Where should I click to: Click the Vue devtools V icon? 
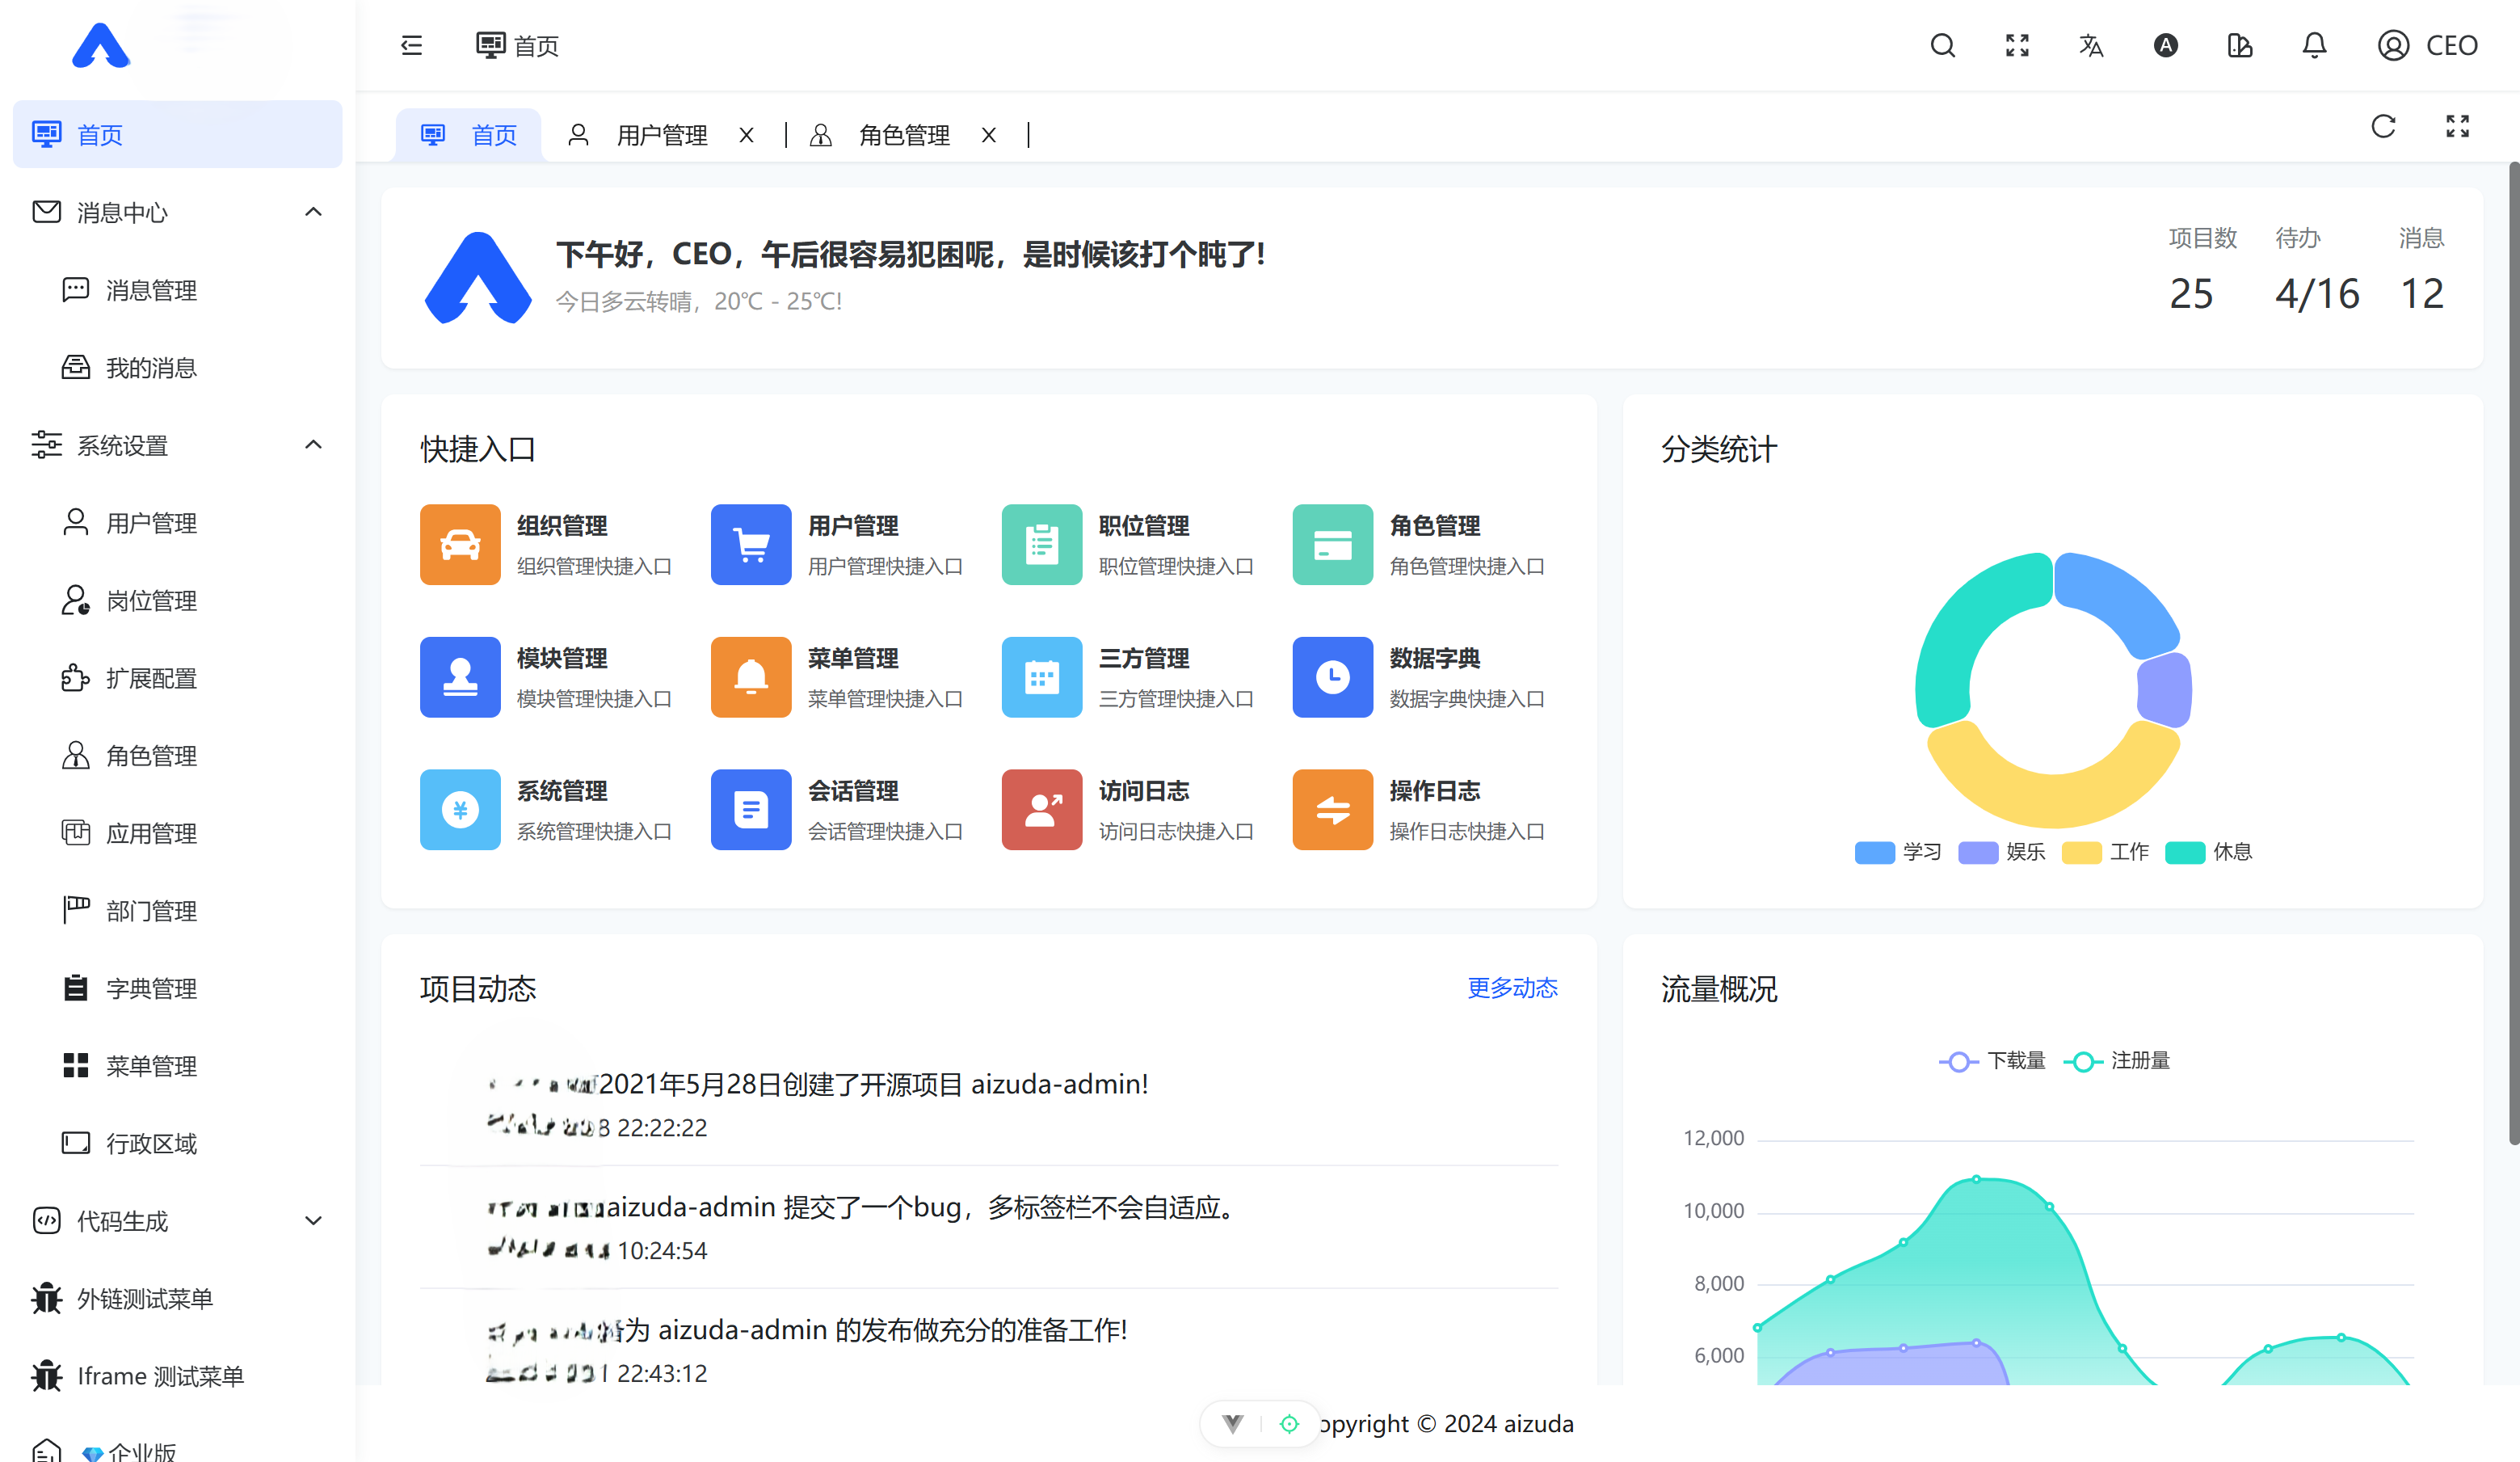(x=1233, y=1423)
